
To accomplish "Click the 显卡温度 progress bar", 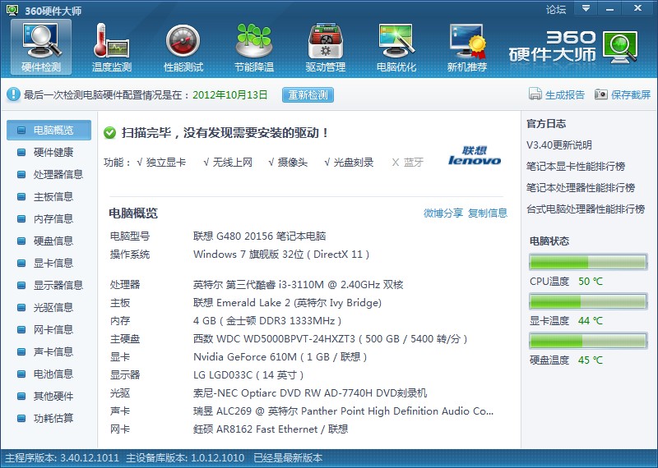I will (x=588, y=301).
